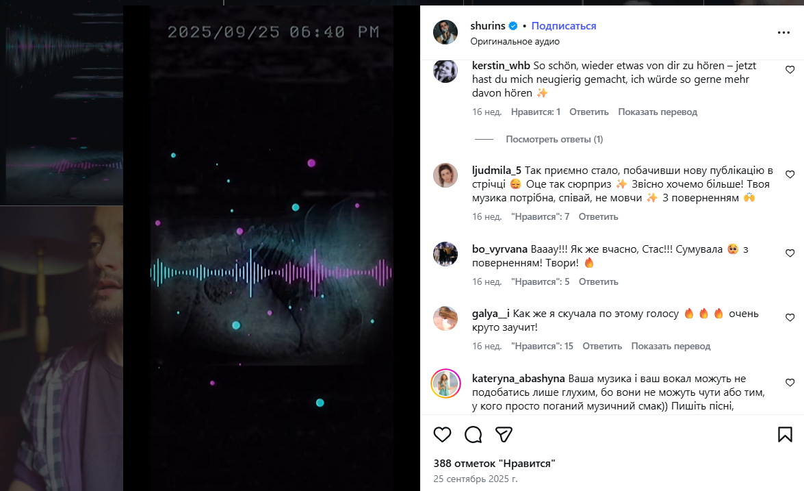Like bo_vyrvana's comment heart
The width and height of the screenshot is (804, 491).
click(x=790, y=253)
